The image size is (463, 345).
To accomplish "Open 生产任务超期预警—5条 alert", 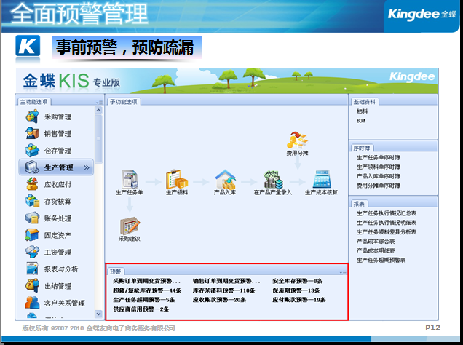I will pyautogui.click(x=144, y=300).
